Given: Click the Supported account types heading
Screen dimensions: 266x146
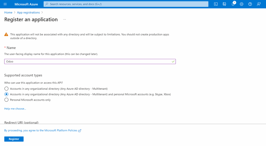Looking at the screenshot, I should (23, 75).
